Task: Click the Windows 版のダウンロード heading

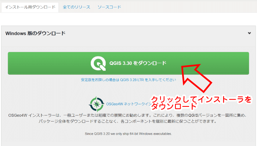Action: point(35,33)
